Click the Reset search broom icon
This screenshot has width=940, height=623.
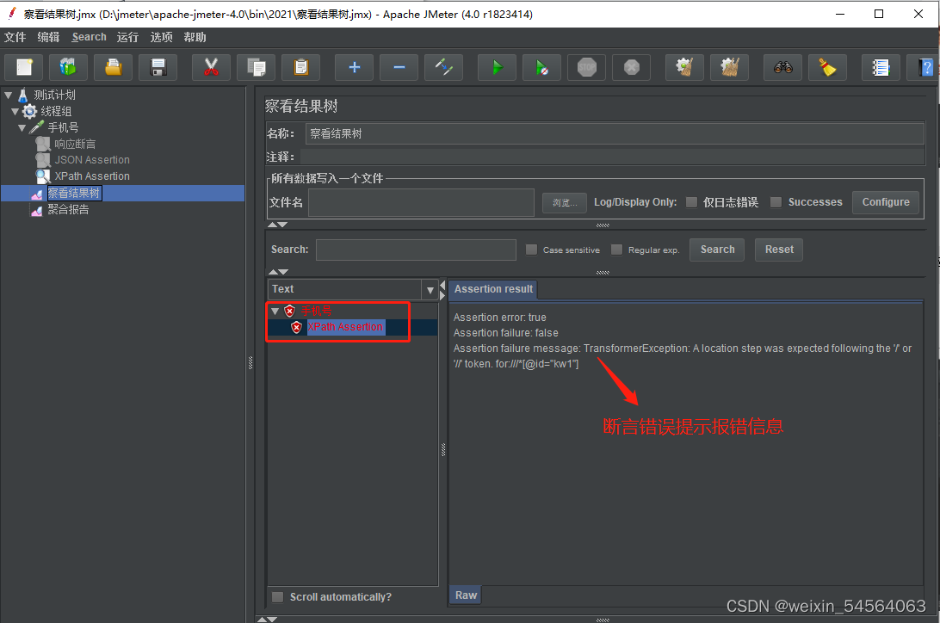[x=828, y=67]
